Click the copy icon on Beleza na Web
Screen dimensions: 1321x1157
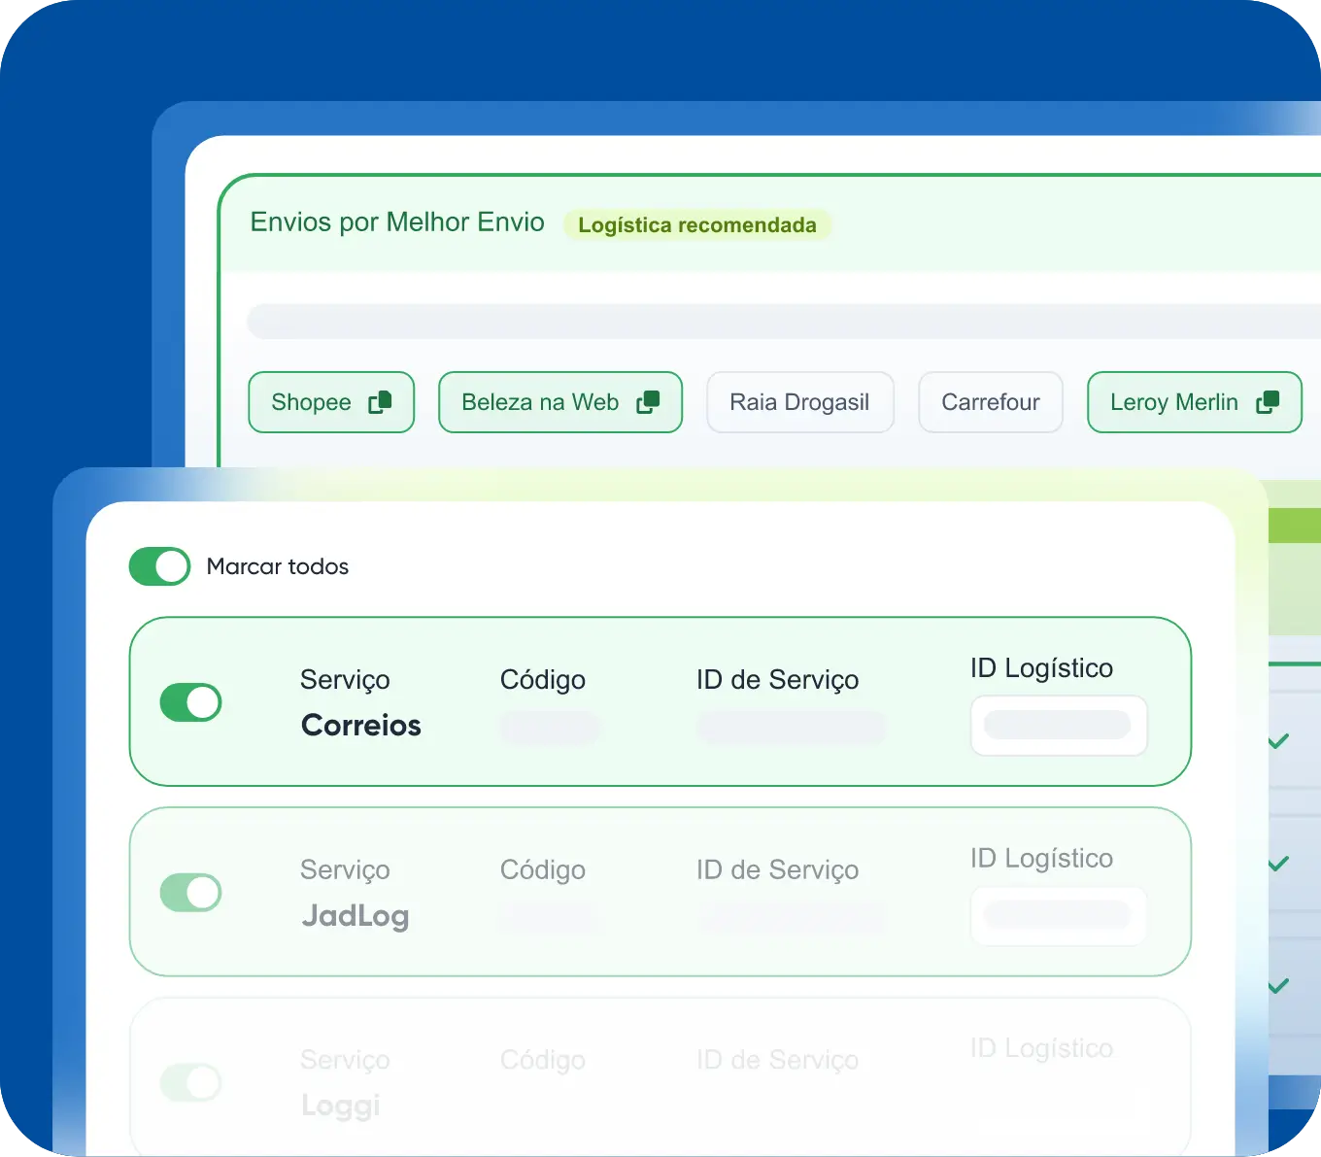648,402
